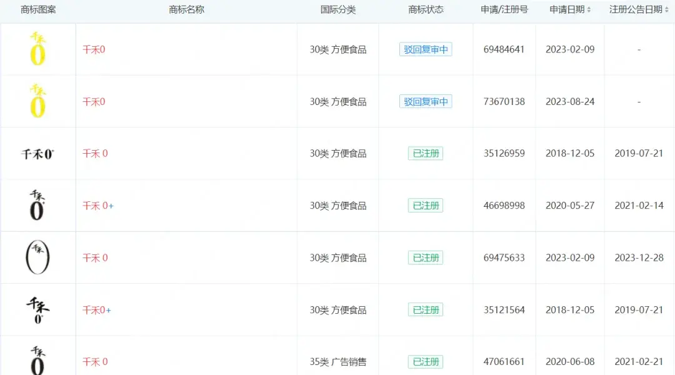
Task: Select registration number 47061661
Action: pos(504,362)
